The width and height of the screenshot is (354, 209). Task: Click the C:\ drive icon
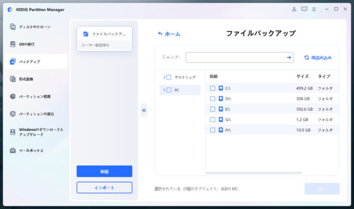coord(220,88)
